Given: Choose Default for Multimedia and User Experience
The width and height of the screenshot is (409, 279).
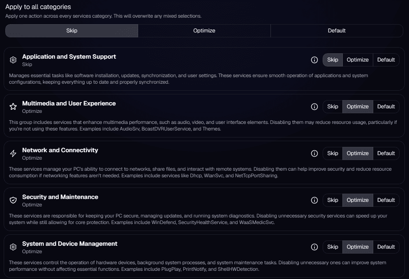Looking at the screenshot, I should pyautogui.click(x=386, y=107).
